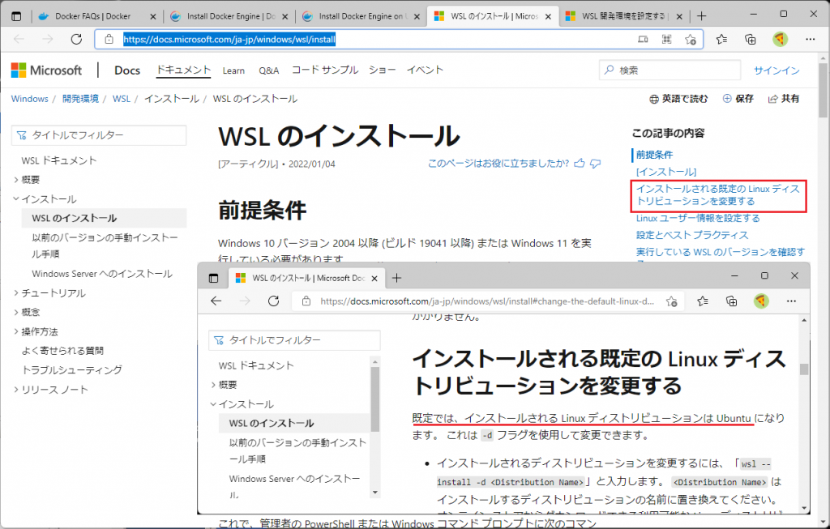This screenshot has height=529, width=830.
Task: Close the Docker FAQs tab
Action: click(153, 16)
